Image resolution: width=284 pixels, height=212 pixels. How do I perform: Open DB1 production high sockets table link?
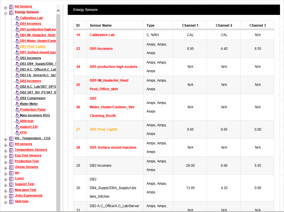click(x=113, y=67)
